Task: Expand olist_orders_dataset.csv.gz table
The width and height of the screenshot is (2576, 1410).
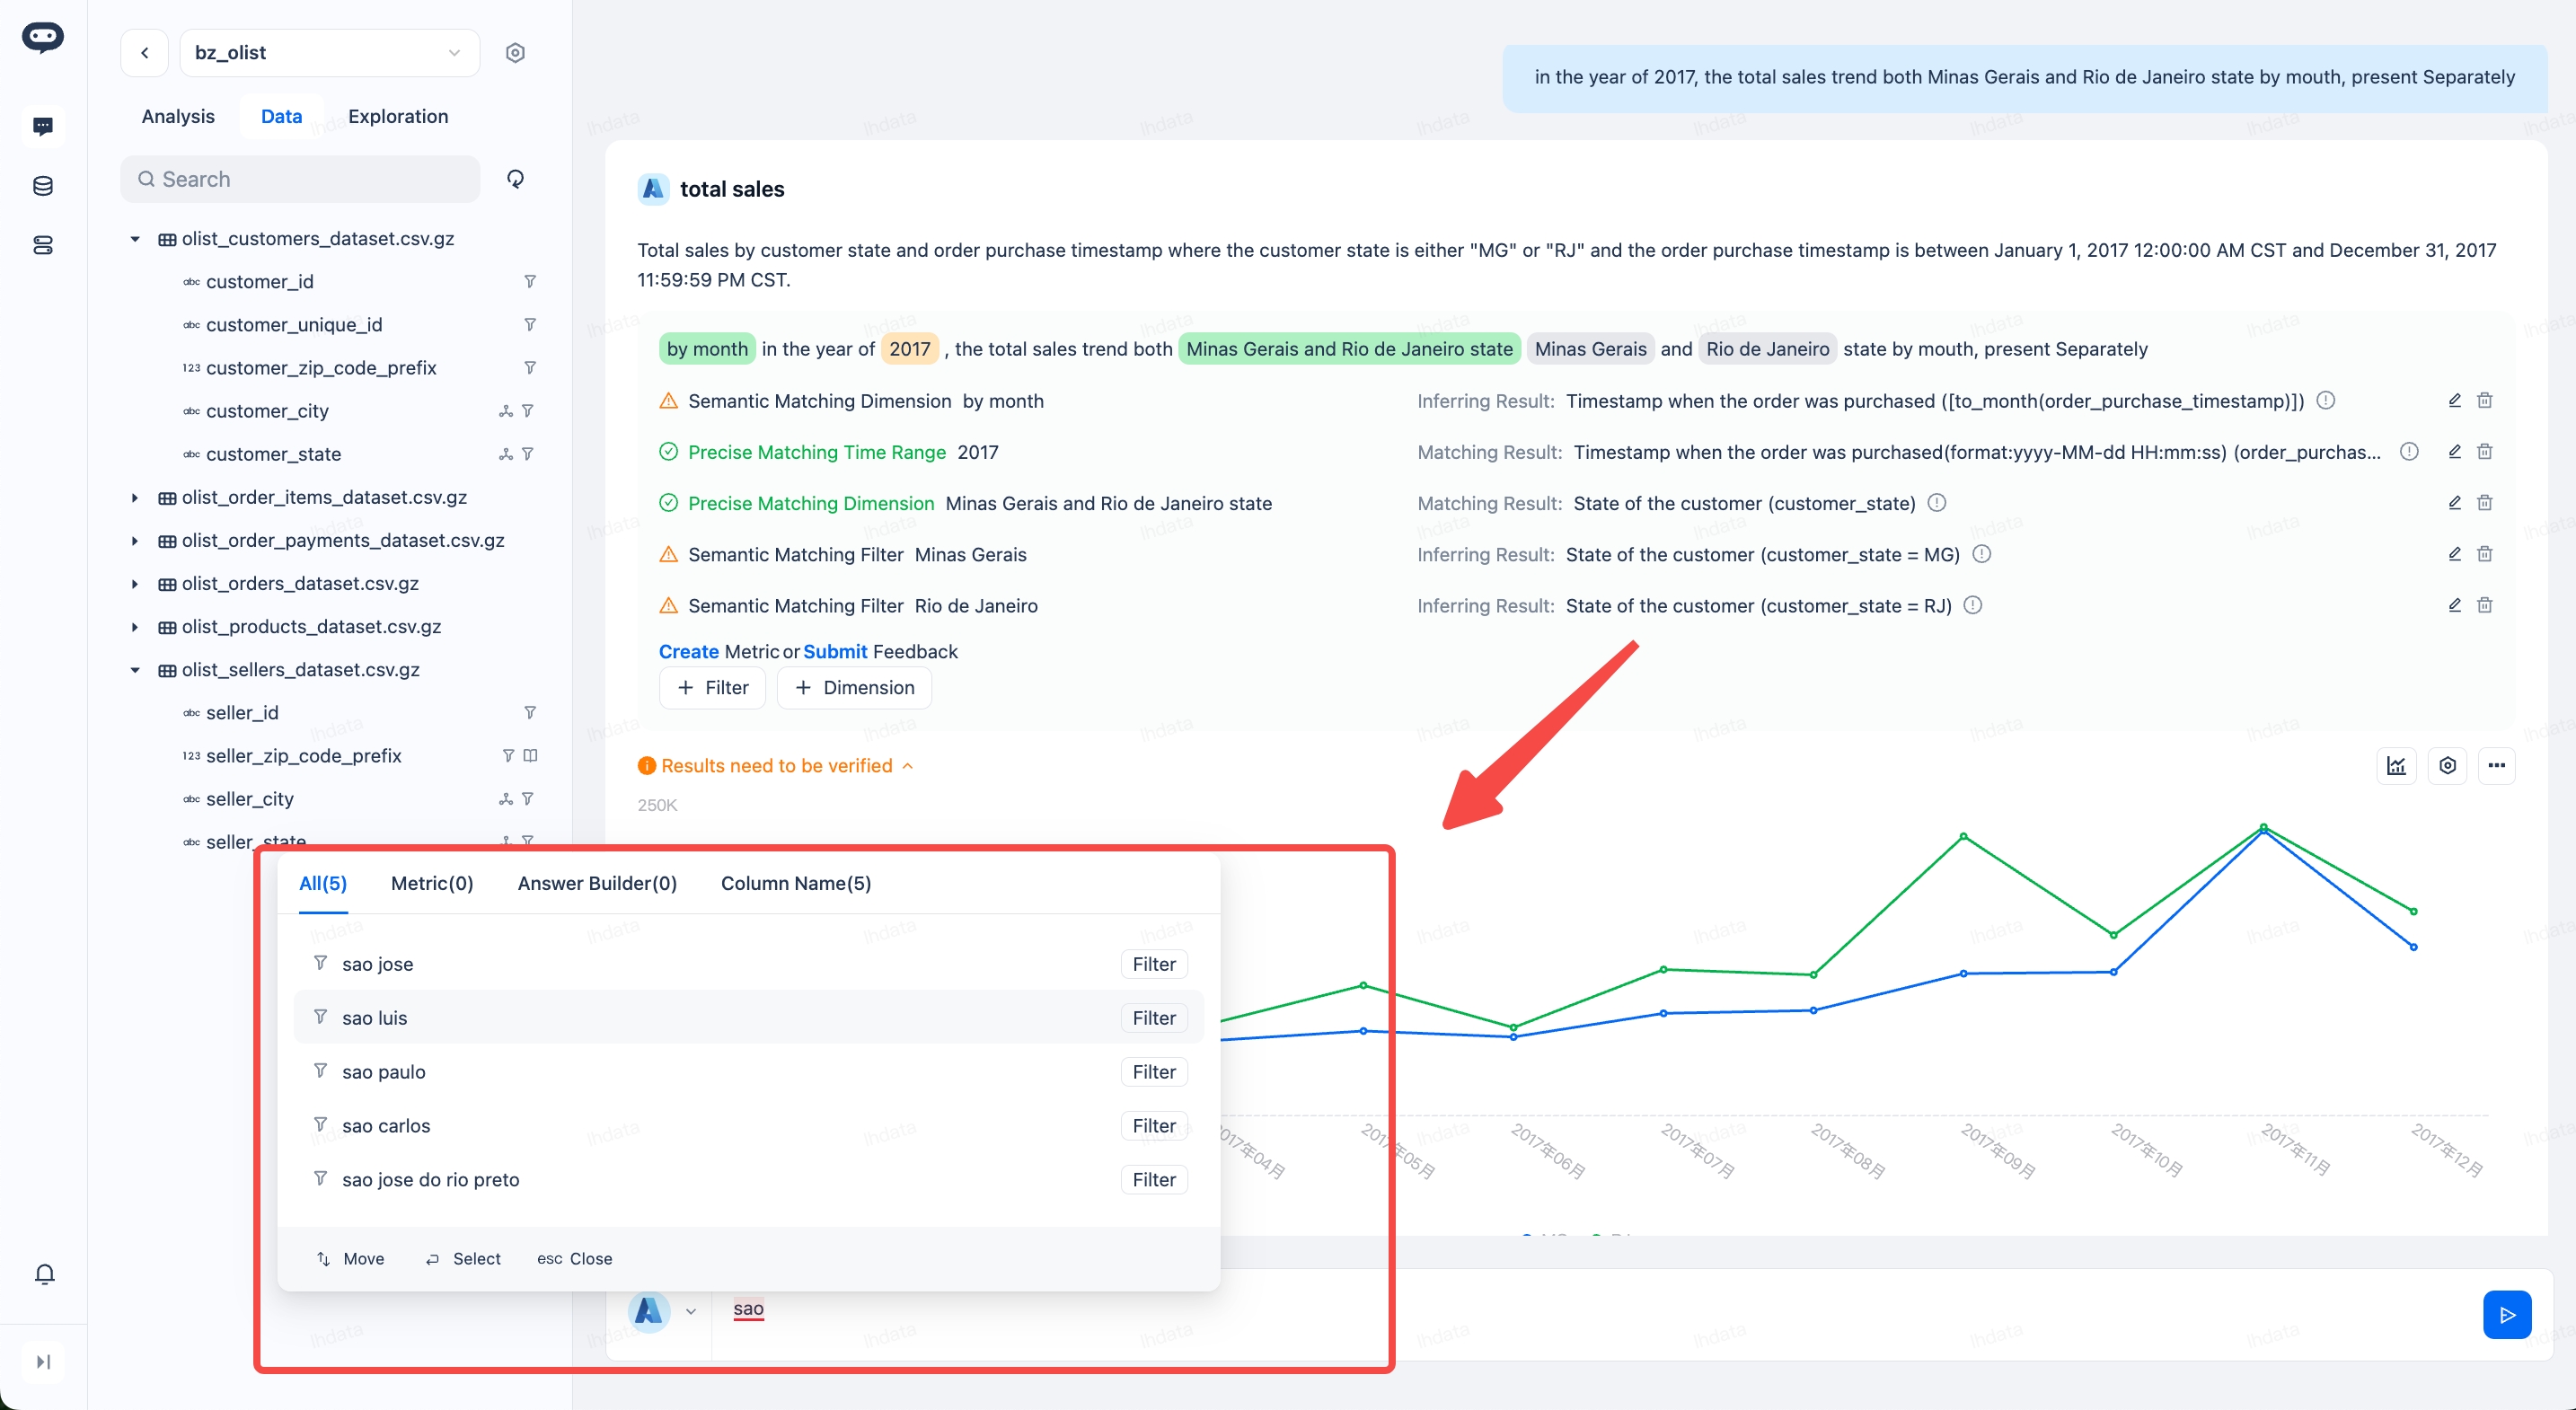Action: [135, 584]
